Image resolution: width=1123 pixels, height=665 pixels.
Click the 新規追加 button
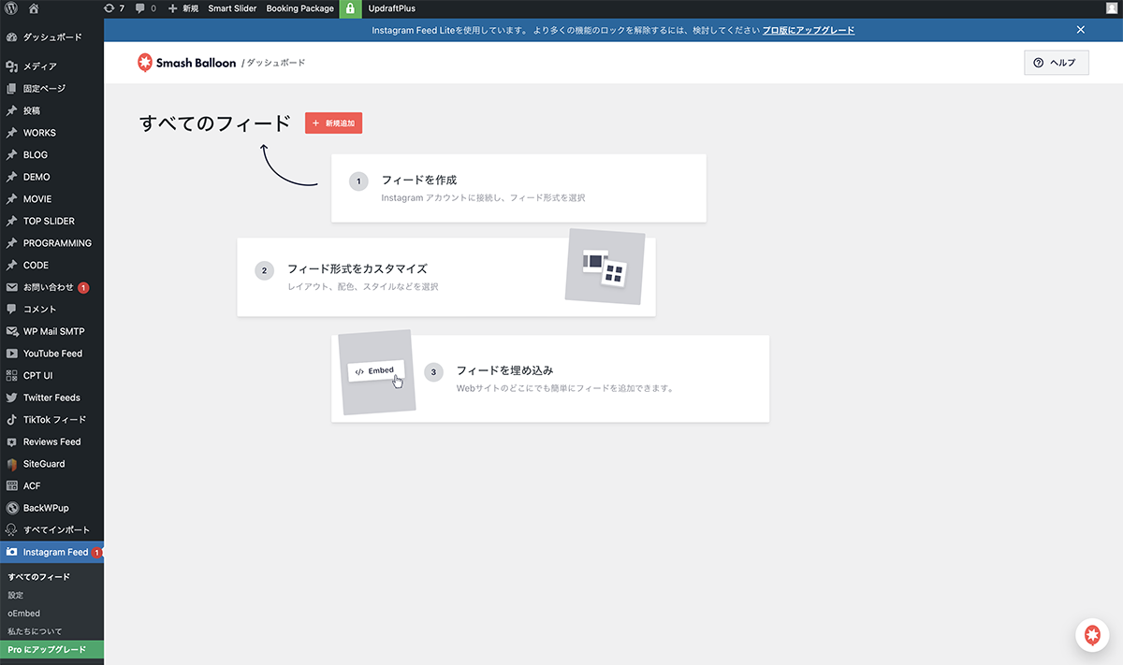(333, 123)
